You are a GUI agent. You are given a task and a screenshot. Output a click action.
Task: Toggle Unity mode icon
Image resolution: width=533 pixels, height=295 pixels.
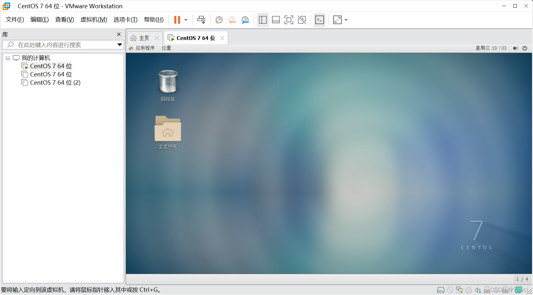[x=302, y=20]
